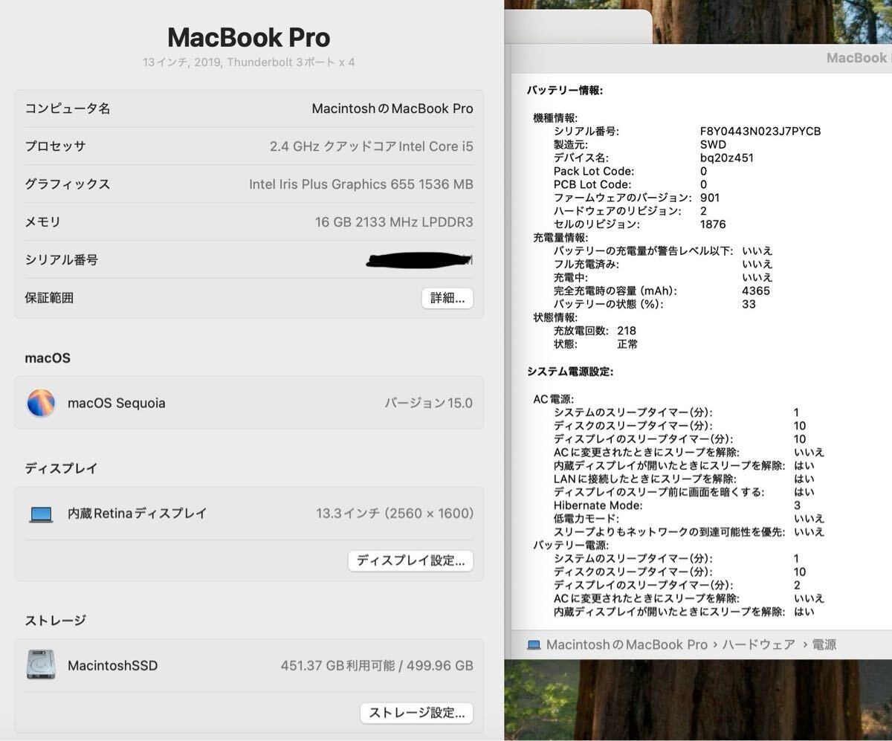Click battery condition 状態: 正常
This screenshot has height=741, width=892.
(595, 344)
